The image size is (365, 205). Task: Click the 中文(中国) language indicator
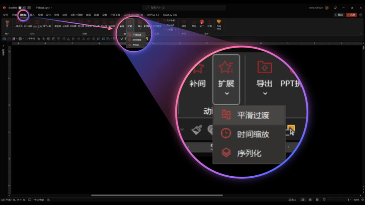click(39, 200)
